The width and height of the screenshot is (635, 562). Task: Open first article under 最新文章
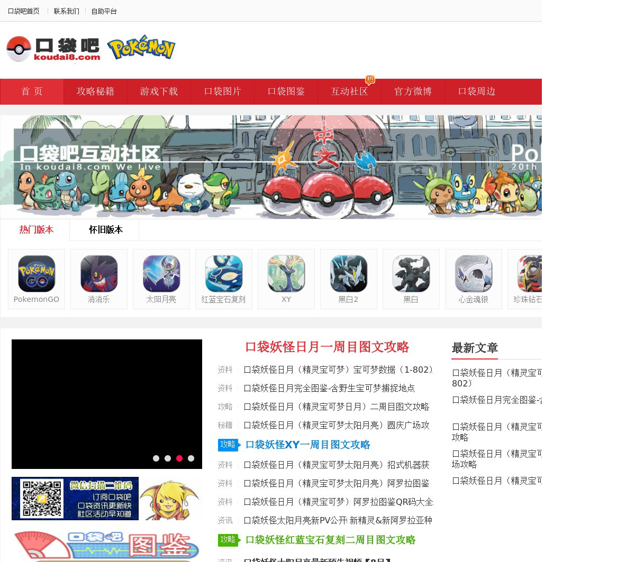click(x=497, y=378)
